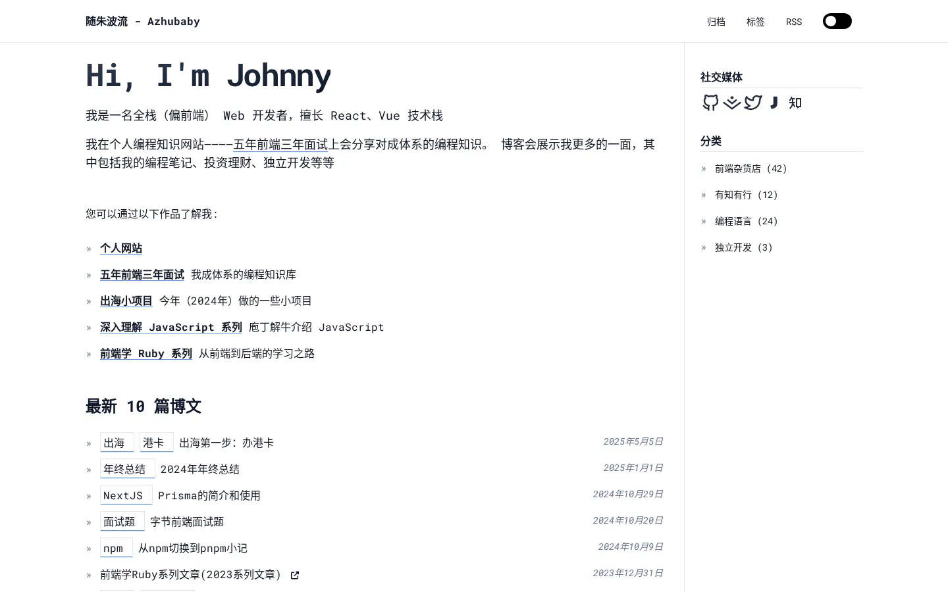The height and width of the screenshot is (592, 948).
Task: Click the npm tag
Action: coord(117,548)
